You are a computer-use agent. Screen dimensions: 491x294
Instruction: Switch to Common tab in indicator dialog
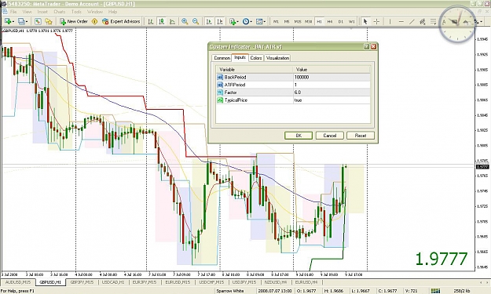(222, 58)
